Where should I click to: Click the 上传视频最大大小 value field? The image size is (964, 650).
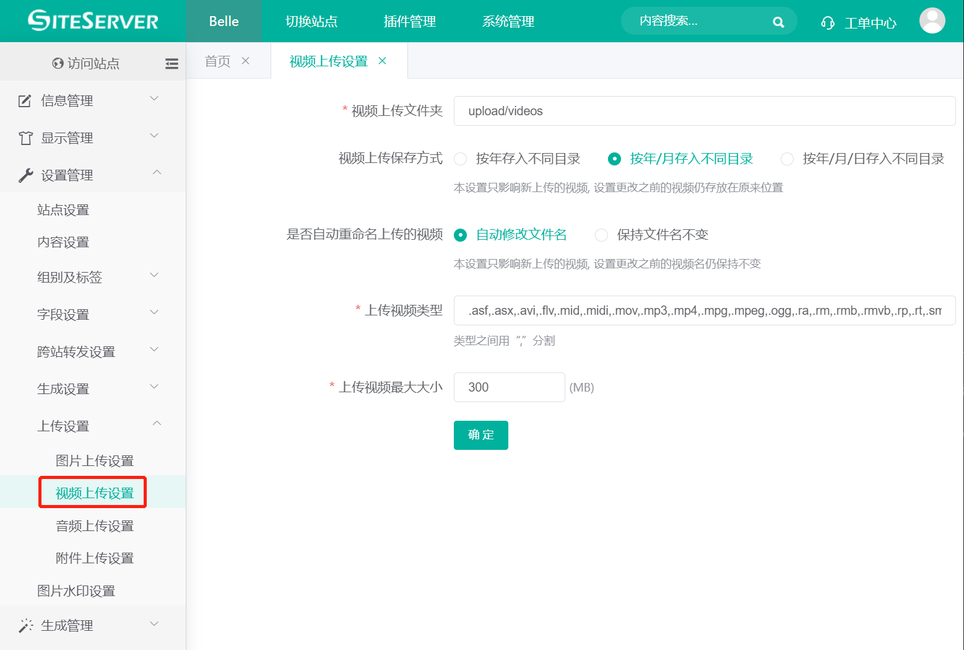pos(509,387)
